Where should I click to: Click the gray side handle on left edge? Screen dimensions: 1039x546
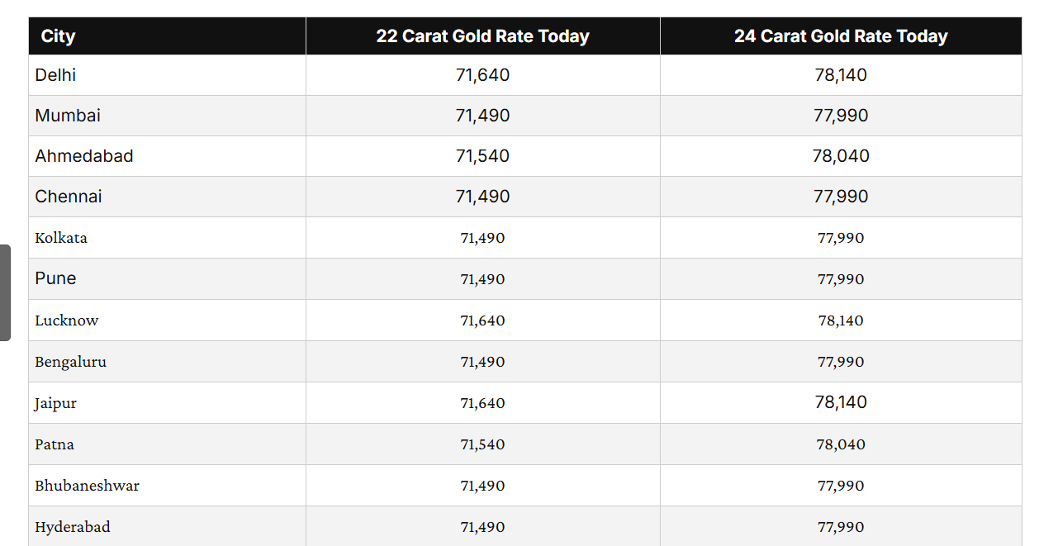click(5, 292)
